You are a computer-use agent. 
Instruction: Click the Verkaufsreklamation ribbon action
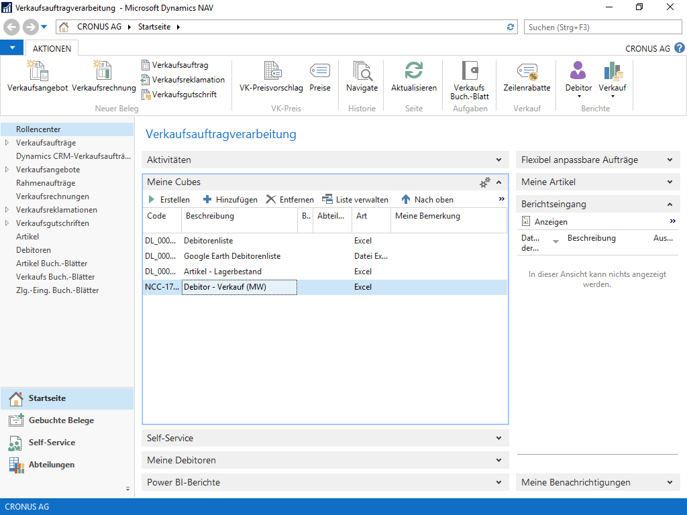(182, 80)
